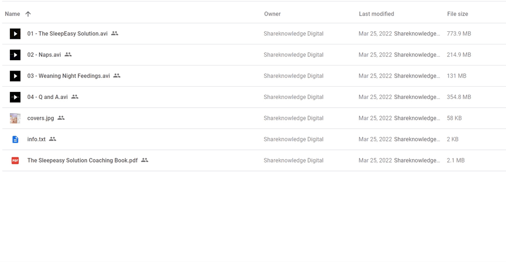This screenshot has height=262, width=506.
Task: Click the blue document icon for info.txt
Action: click(x=15, y=139)
